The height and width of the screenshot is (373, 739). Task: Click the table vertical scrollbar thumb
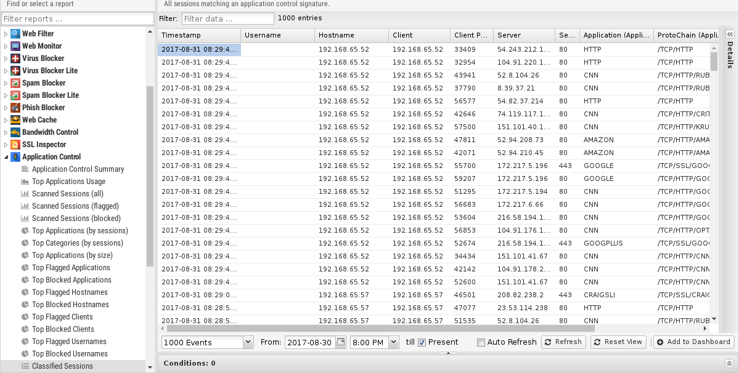tap(714, 61)
